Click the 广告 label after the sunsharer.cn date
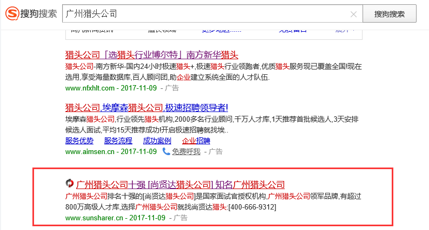 180,218
